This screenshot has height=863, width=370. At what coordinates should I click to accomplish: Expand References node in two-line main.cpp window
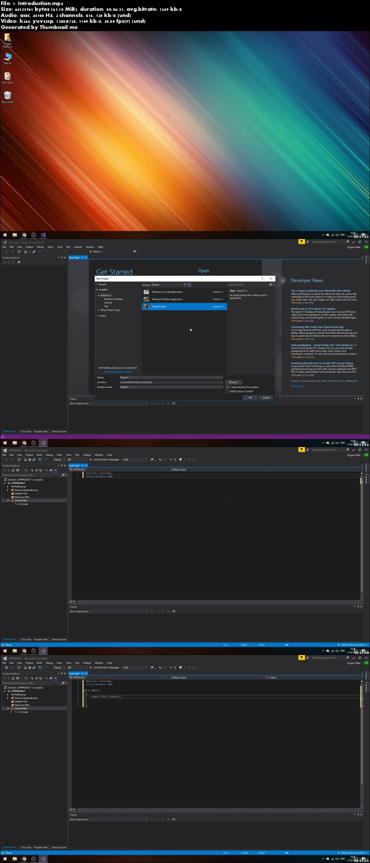click(x=8, y=487)
